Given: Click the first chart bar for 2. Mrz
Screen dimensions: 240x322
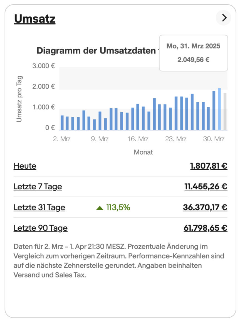Looking at the screenshot, I should pyautogui.click(x=62, y=123).
